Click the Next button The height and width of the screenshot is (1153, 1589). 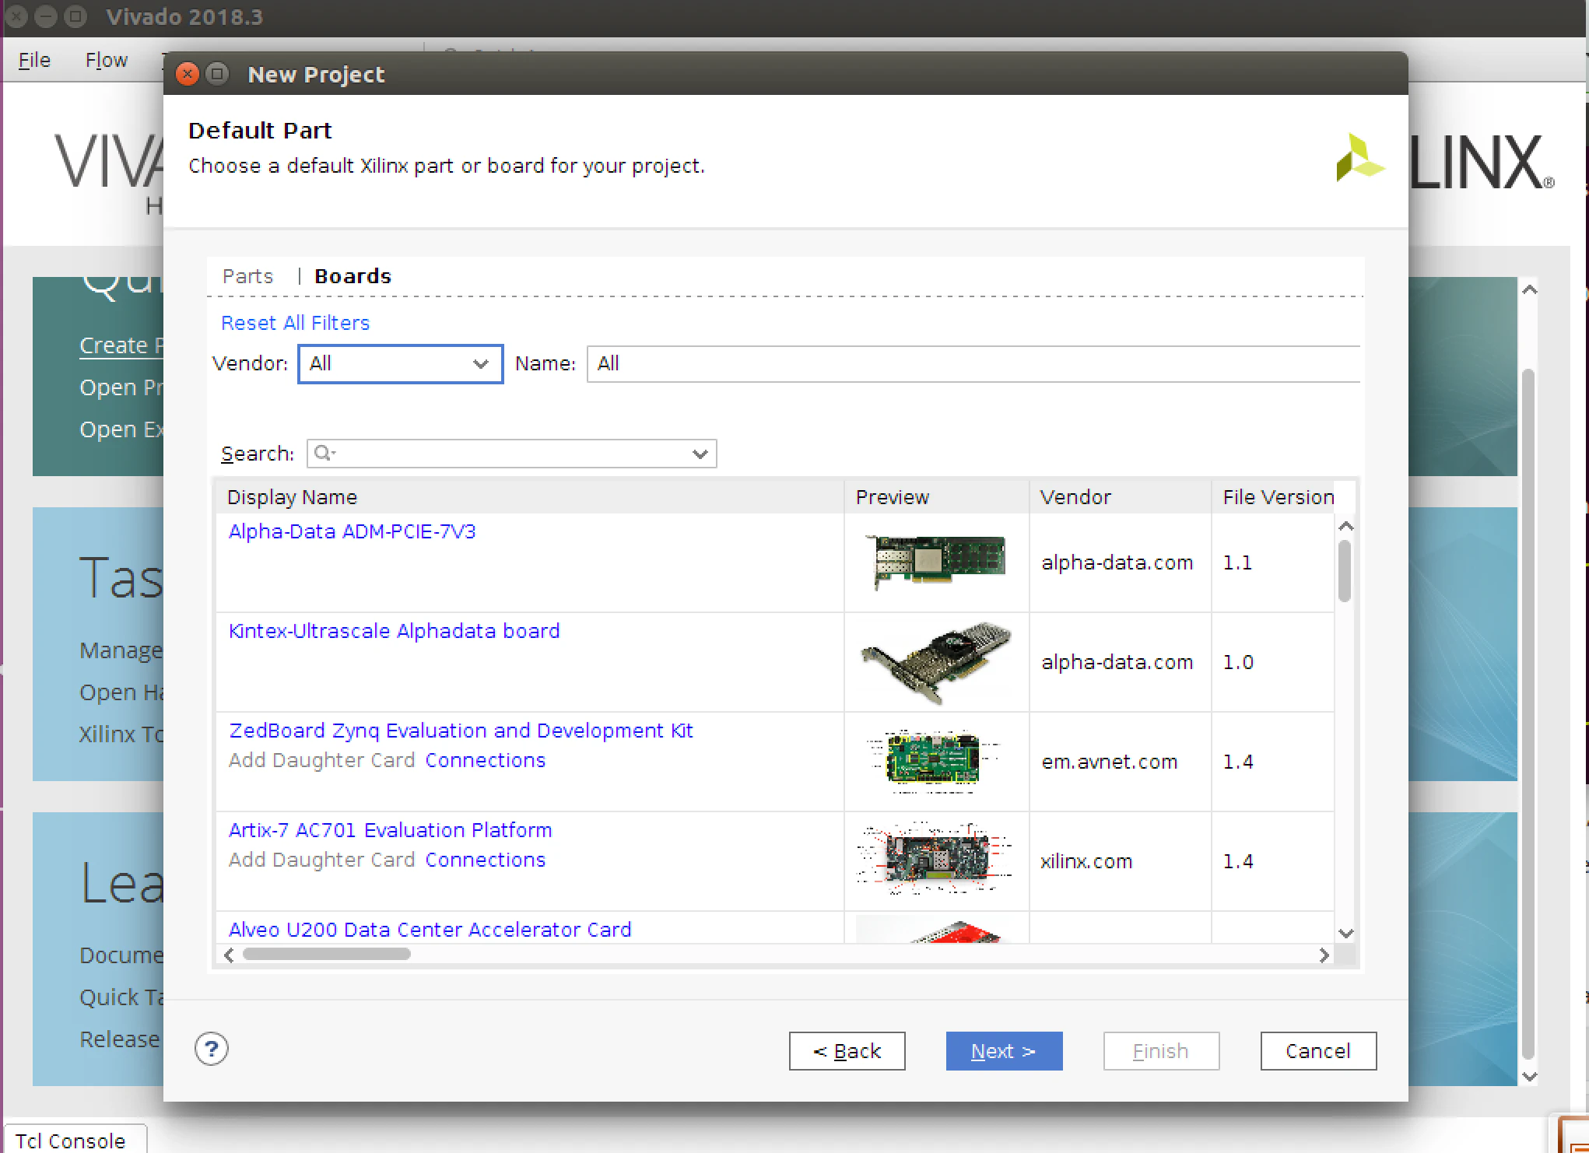1004,1051
